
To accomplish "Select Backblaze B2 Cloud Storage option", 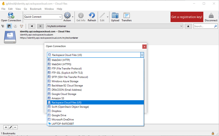I will point(96,86).
